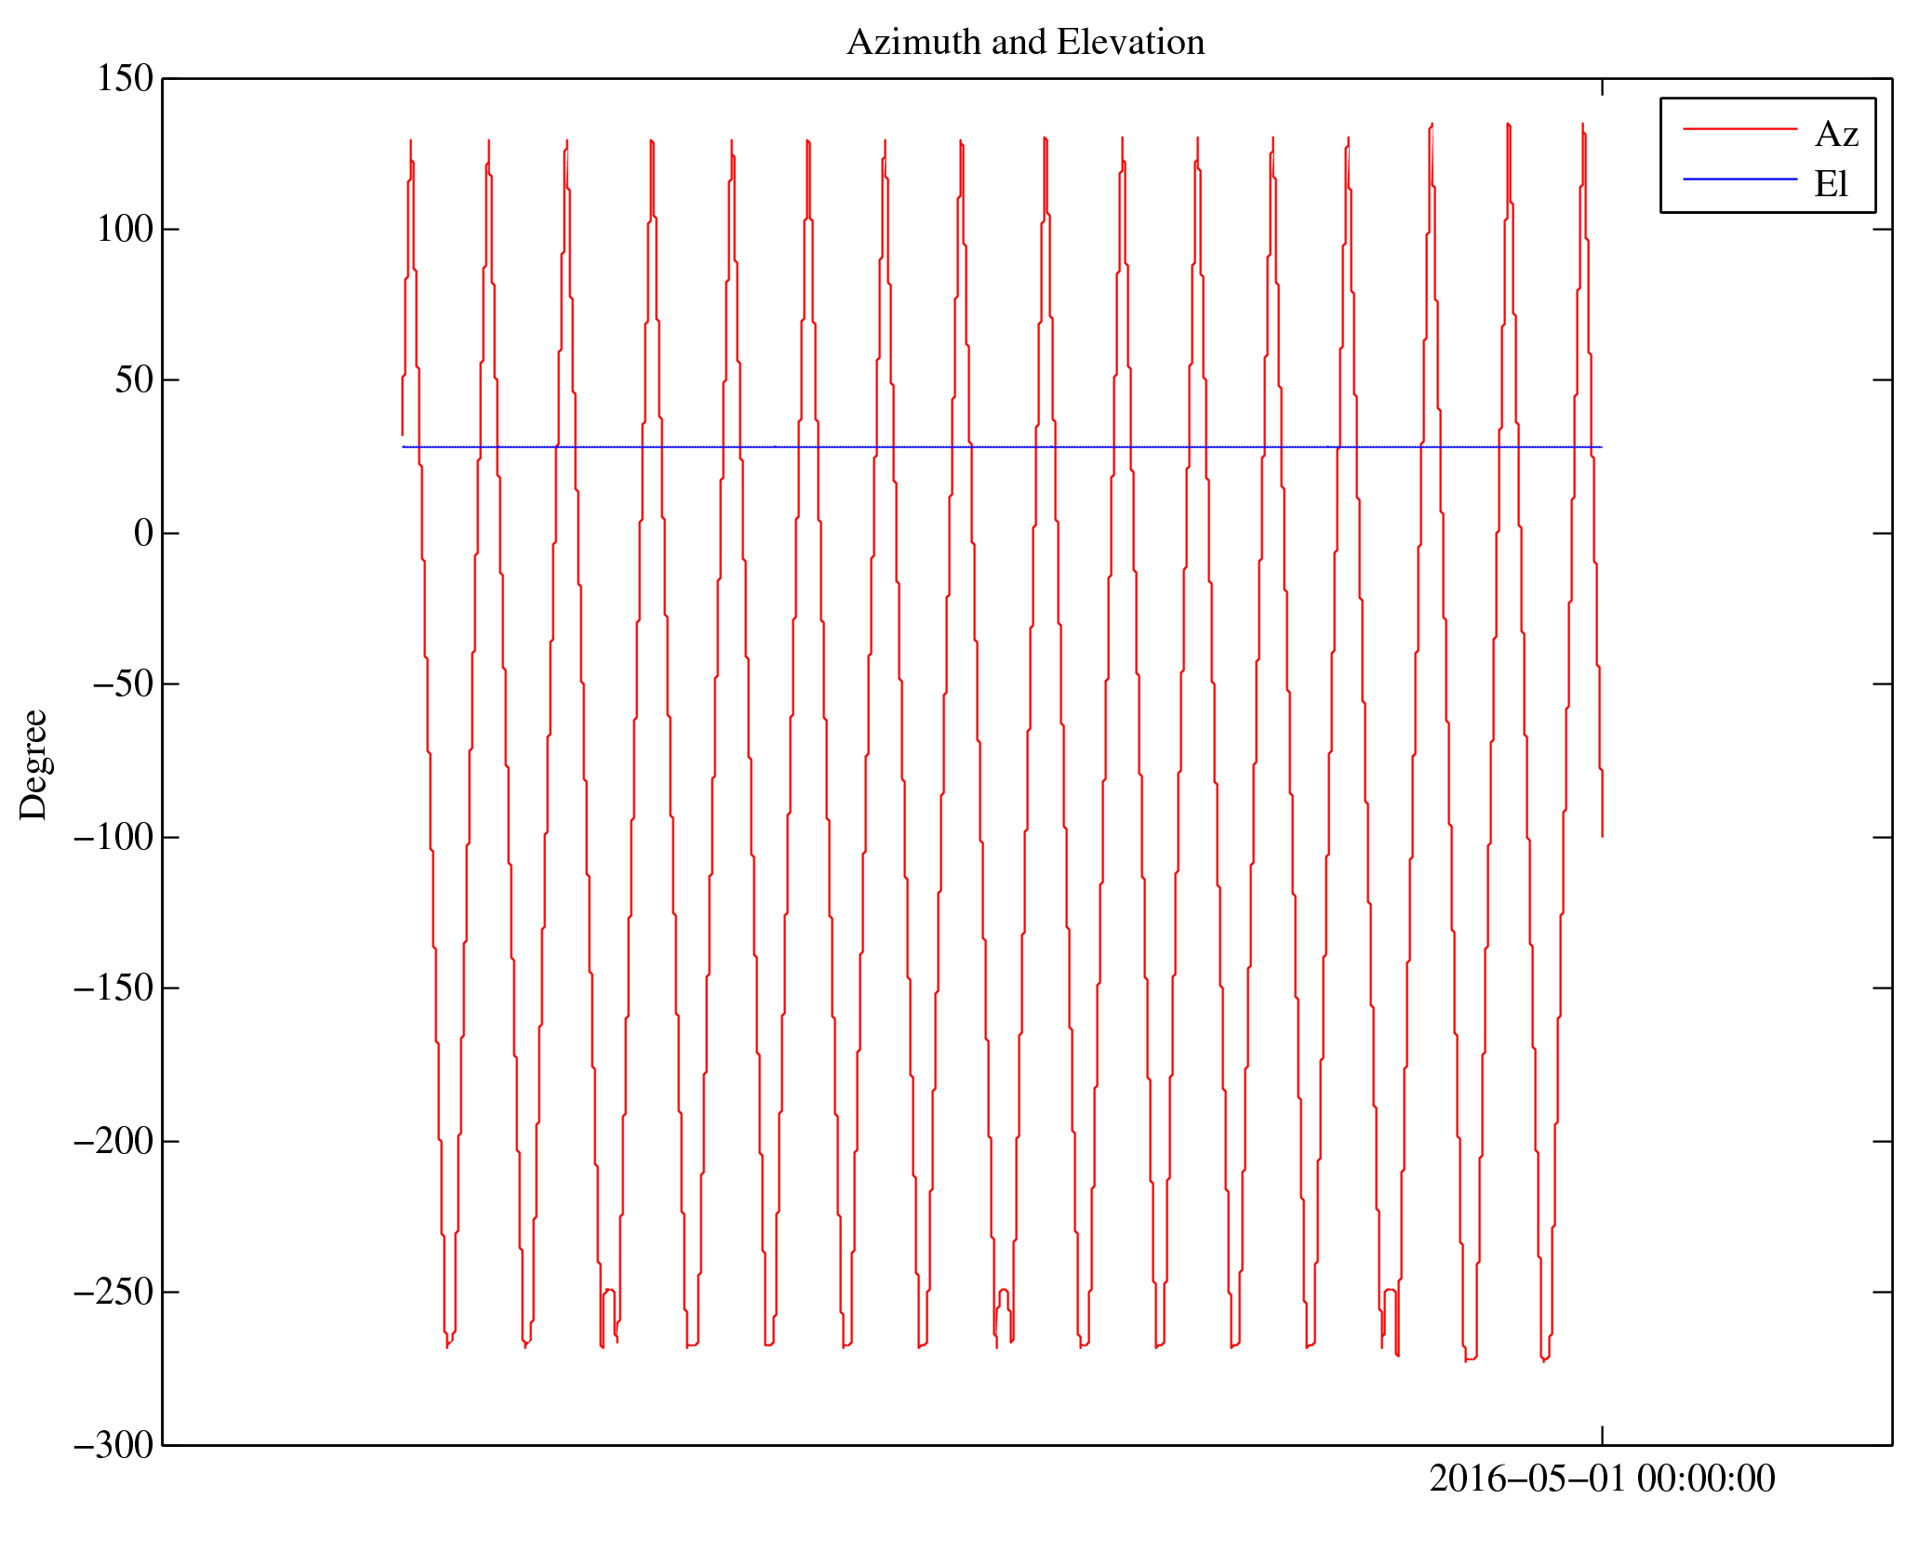Click the −200 y-axis tick label

click(113, 1141)
